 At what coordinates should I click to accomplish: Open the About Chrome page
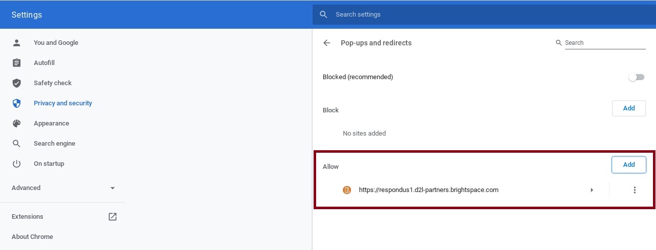32,237
